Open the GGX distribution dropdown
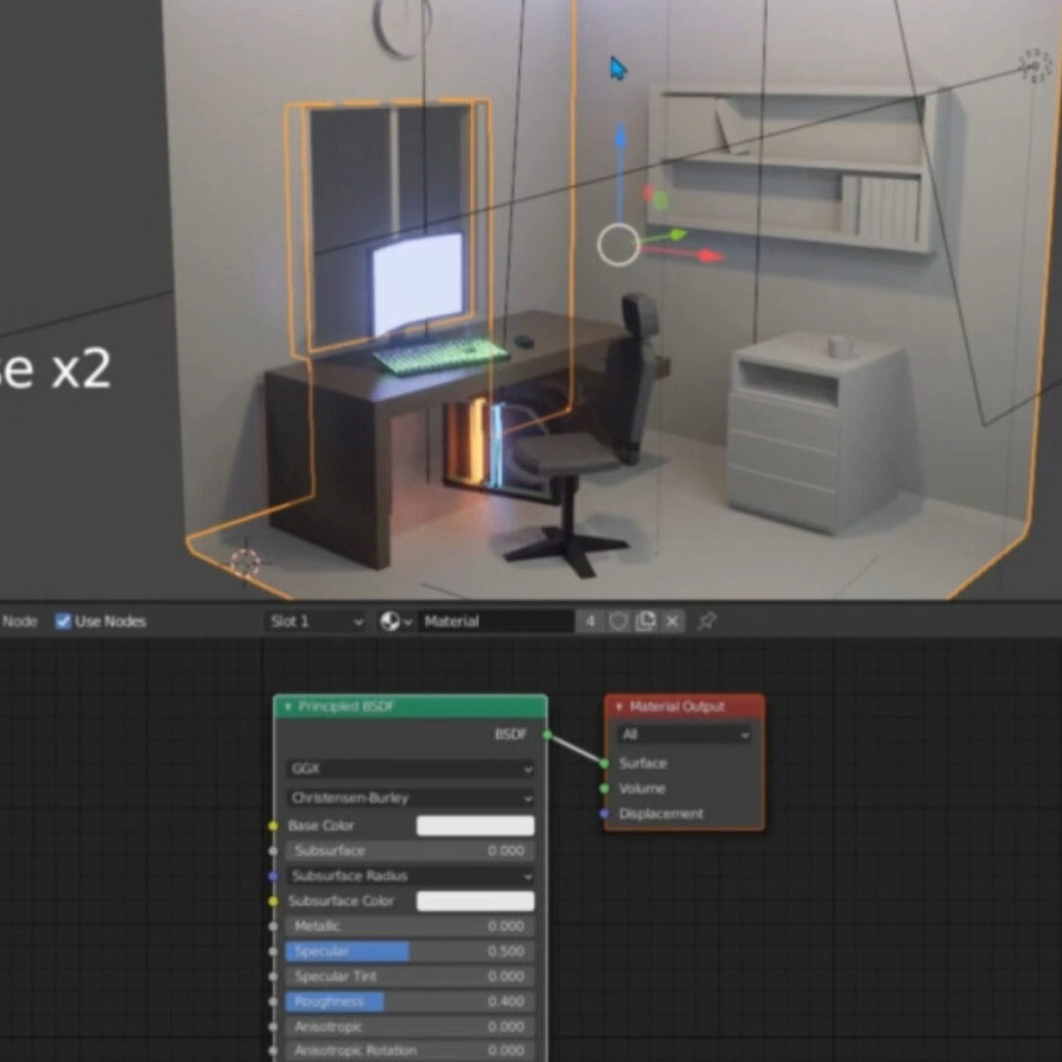Screen dimensions: 1062x1062 (x=410, y=769)
